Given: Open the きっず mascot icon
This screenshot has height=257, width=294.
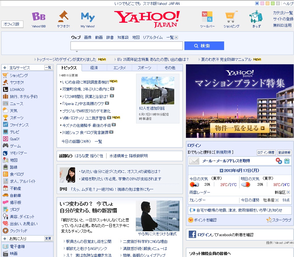Looking at the screenshot, I should 256,17.
